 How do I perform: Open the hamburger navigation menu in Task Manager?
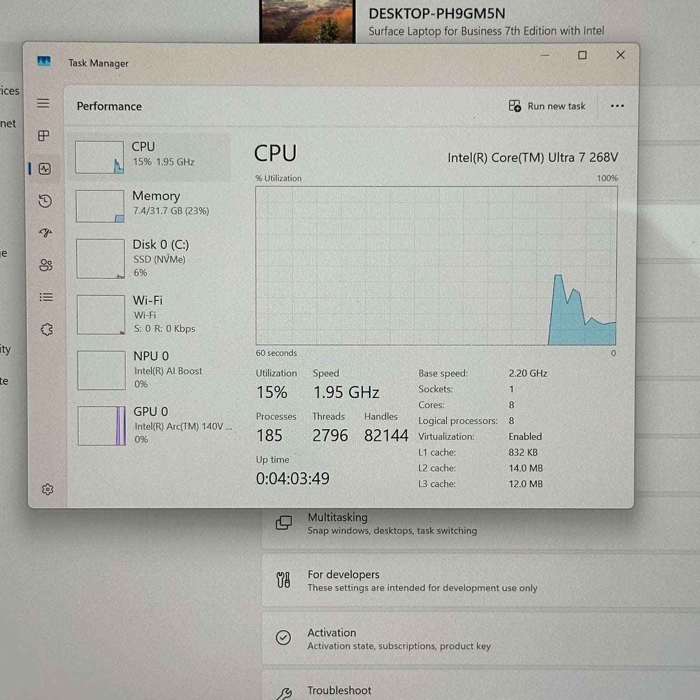(43, 103)
